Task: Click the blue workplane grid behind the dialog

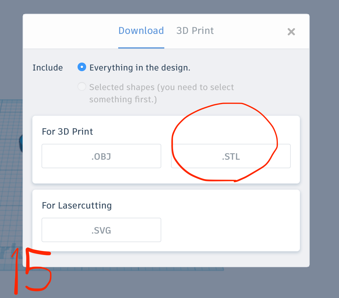Action: tap(11, 173)
